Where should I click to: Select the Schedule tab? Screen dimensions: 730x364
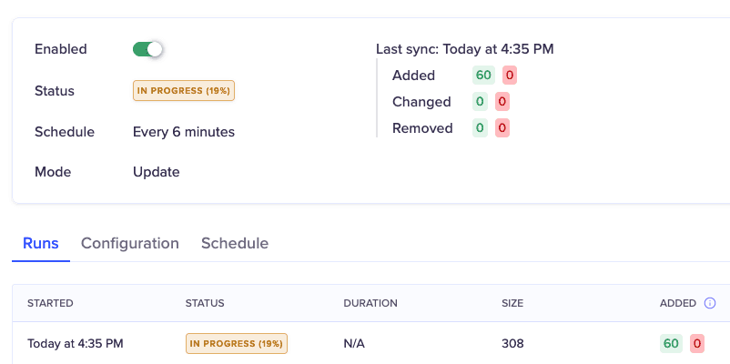(234, 243)
